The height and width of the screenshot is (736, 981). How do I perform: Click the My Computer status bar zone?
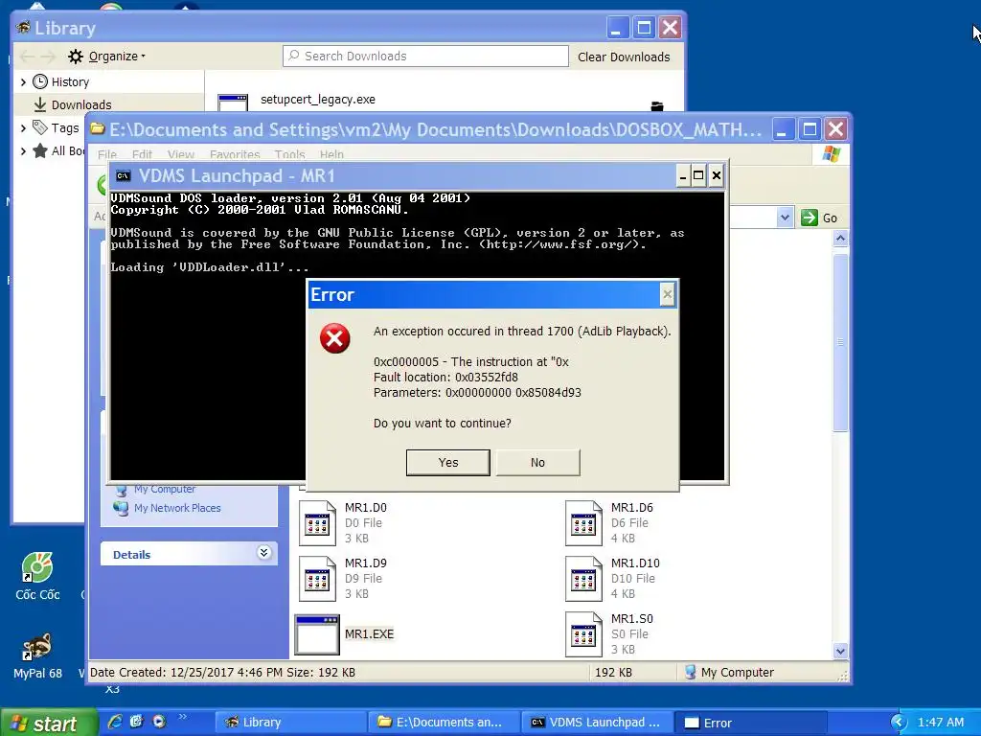(729, 672)
